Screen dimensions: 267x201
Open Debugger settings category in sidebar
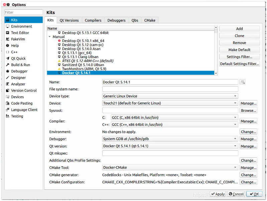pyautogui.click(x=23, y=71)
